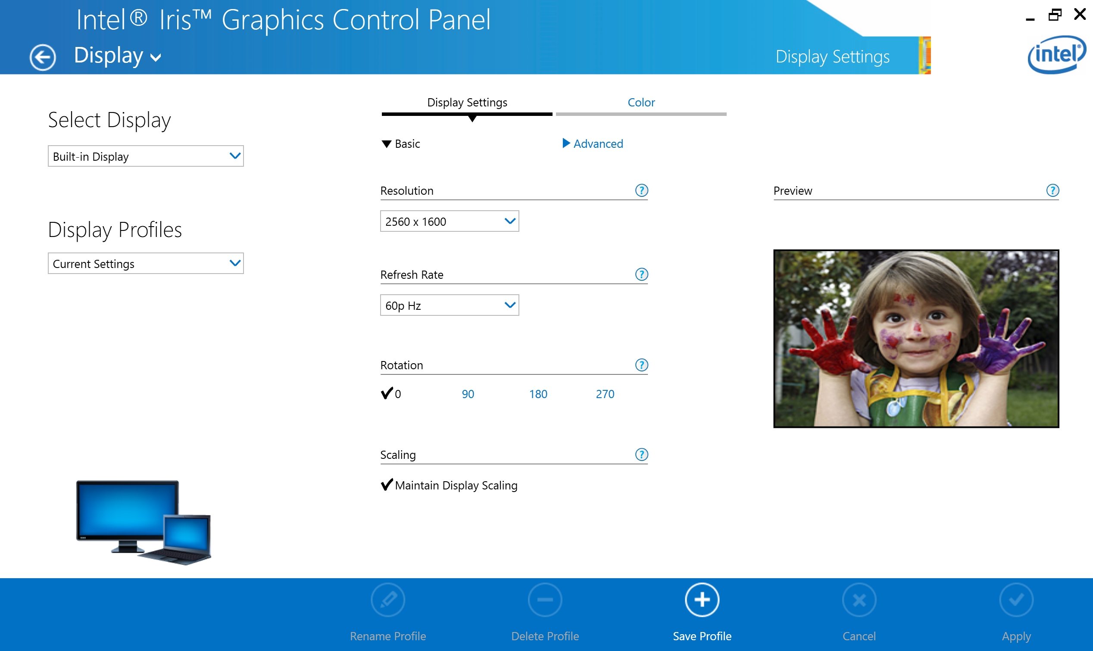1093x651 pixels.
Task: Open the Rotation help icon
Action: pos(641,365)
